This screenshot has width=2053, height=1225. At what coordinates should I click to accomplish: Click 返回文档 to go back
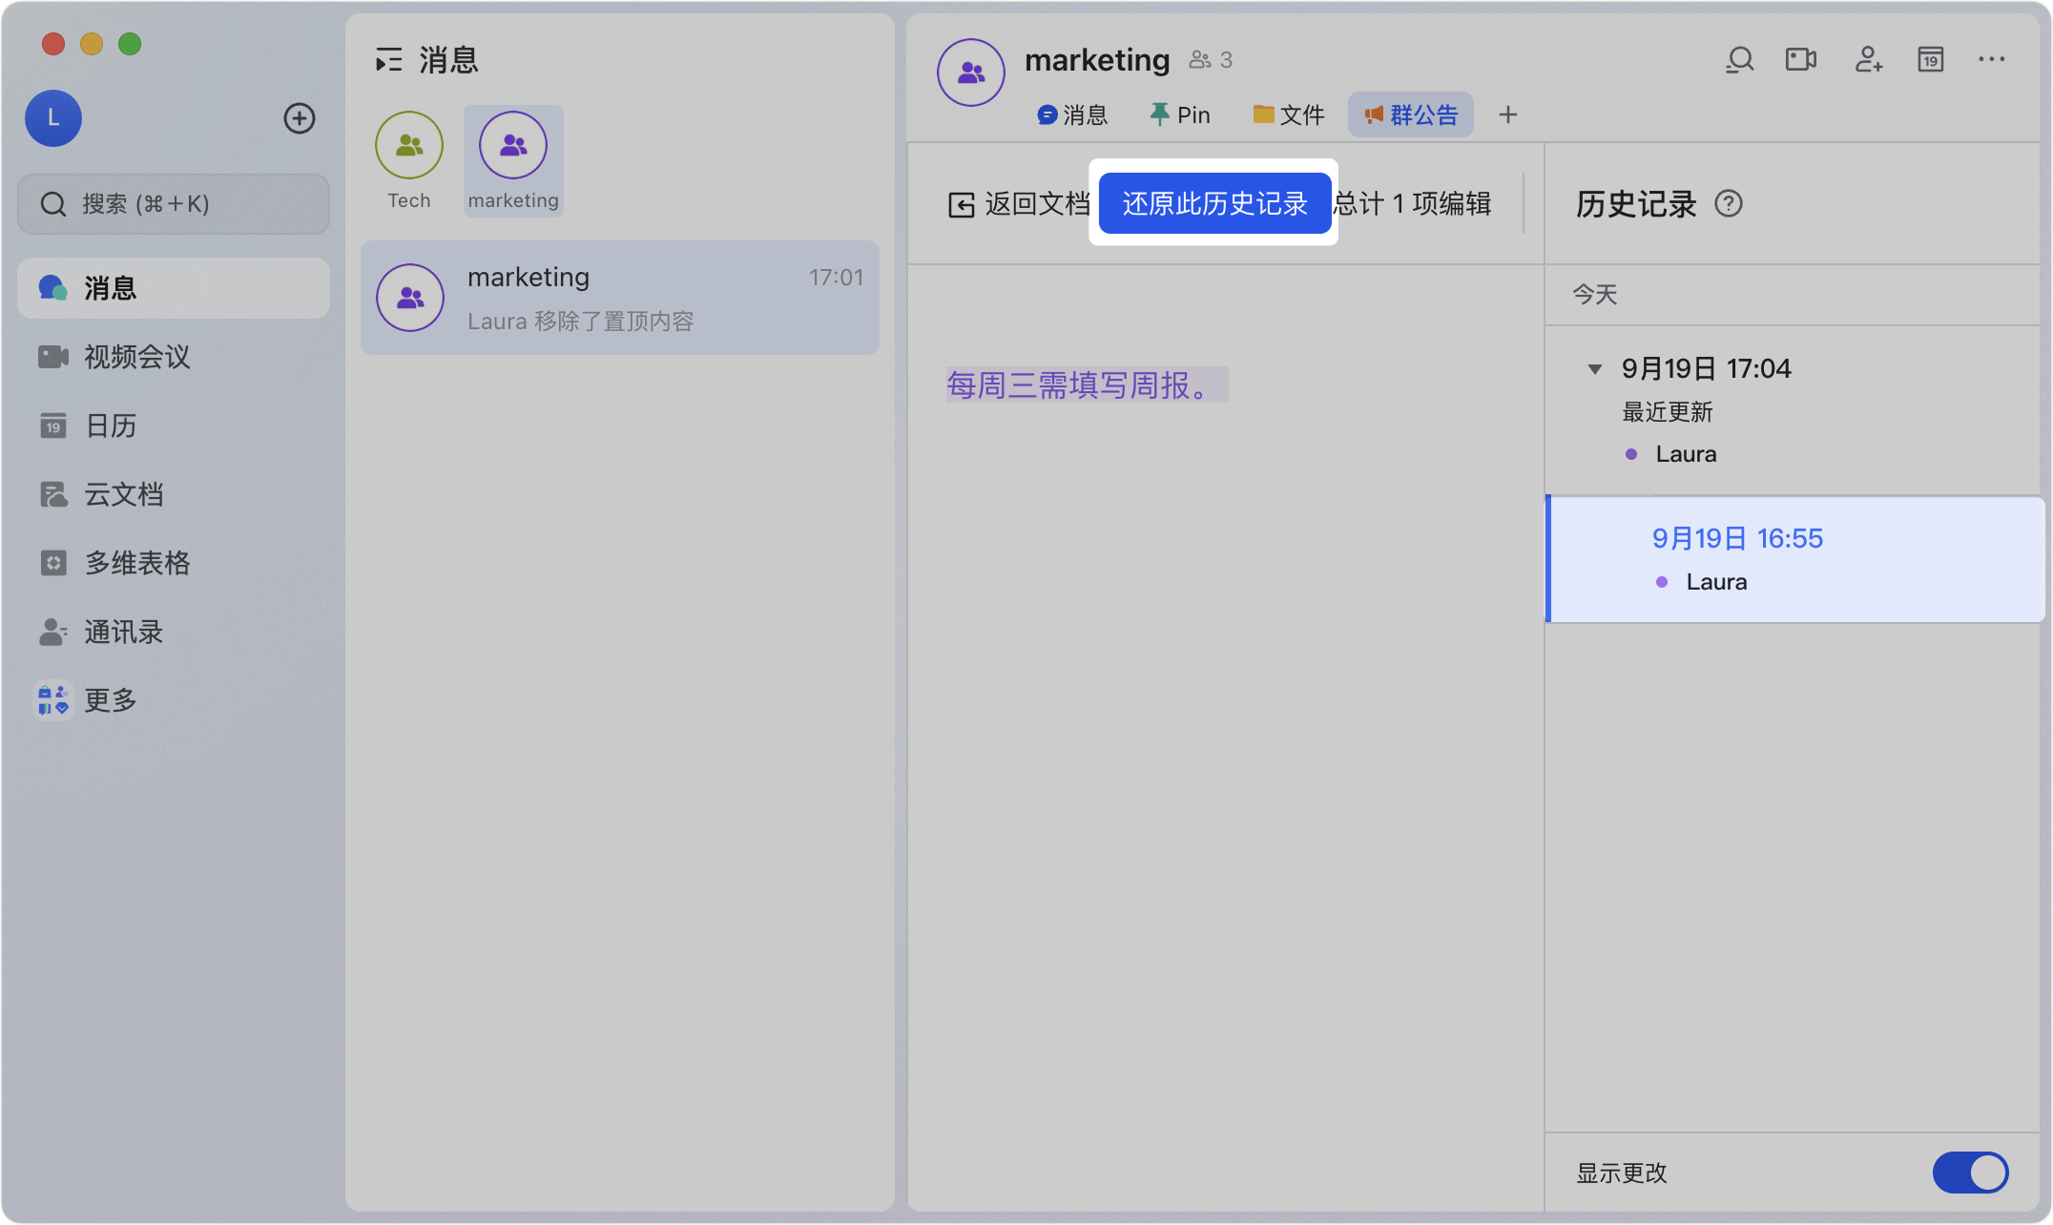point(1018,204)
